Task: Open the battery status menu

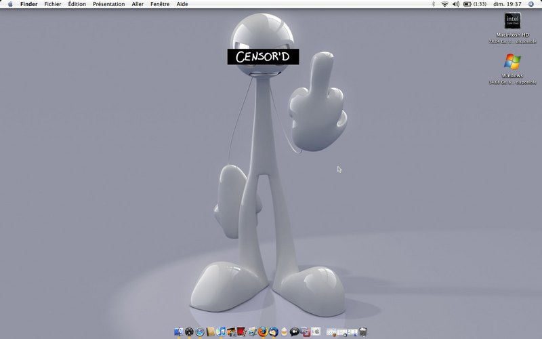Action: click(x=475, y=4)
